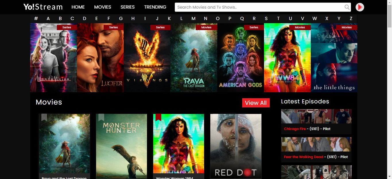
Task: Open The Little Things banner poster
Action: (x=334, y=58)
